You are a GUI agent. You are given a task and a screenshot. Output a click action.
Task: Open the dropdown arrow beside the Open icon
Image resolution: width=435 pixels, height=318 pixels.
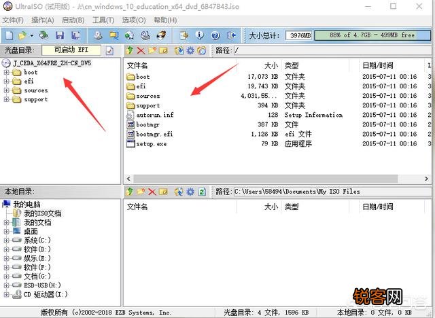(32, 36)
